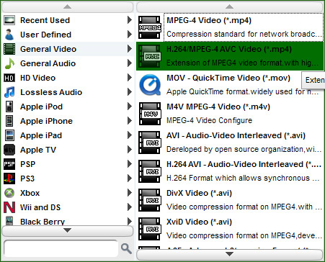Choose DivX Video (*.avi) format
This screenshot has height=262, width=325.
(x=230, y=200)
